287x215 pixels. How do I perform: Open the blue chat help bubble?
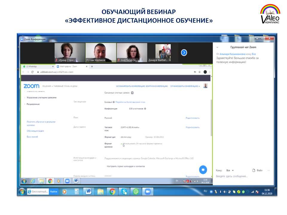pyautogui.click(x=203, y=170)
